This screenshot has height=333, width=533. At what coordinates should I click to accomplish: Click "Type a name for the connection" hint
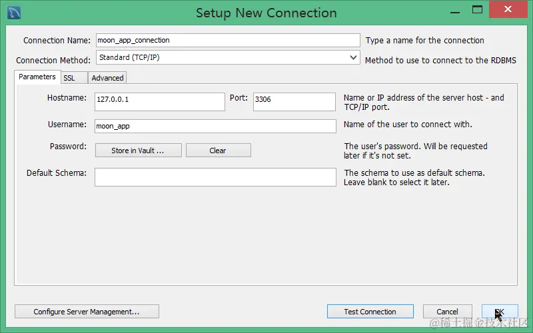[424, 41]
